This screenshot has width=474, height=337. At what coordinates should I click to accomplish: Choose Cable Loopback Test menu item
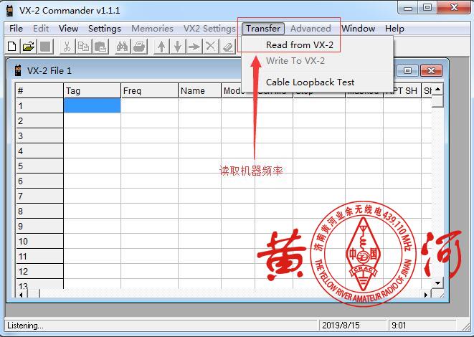coord(310,82)
